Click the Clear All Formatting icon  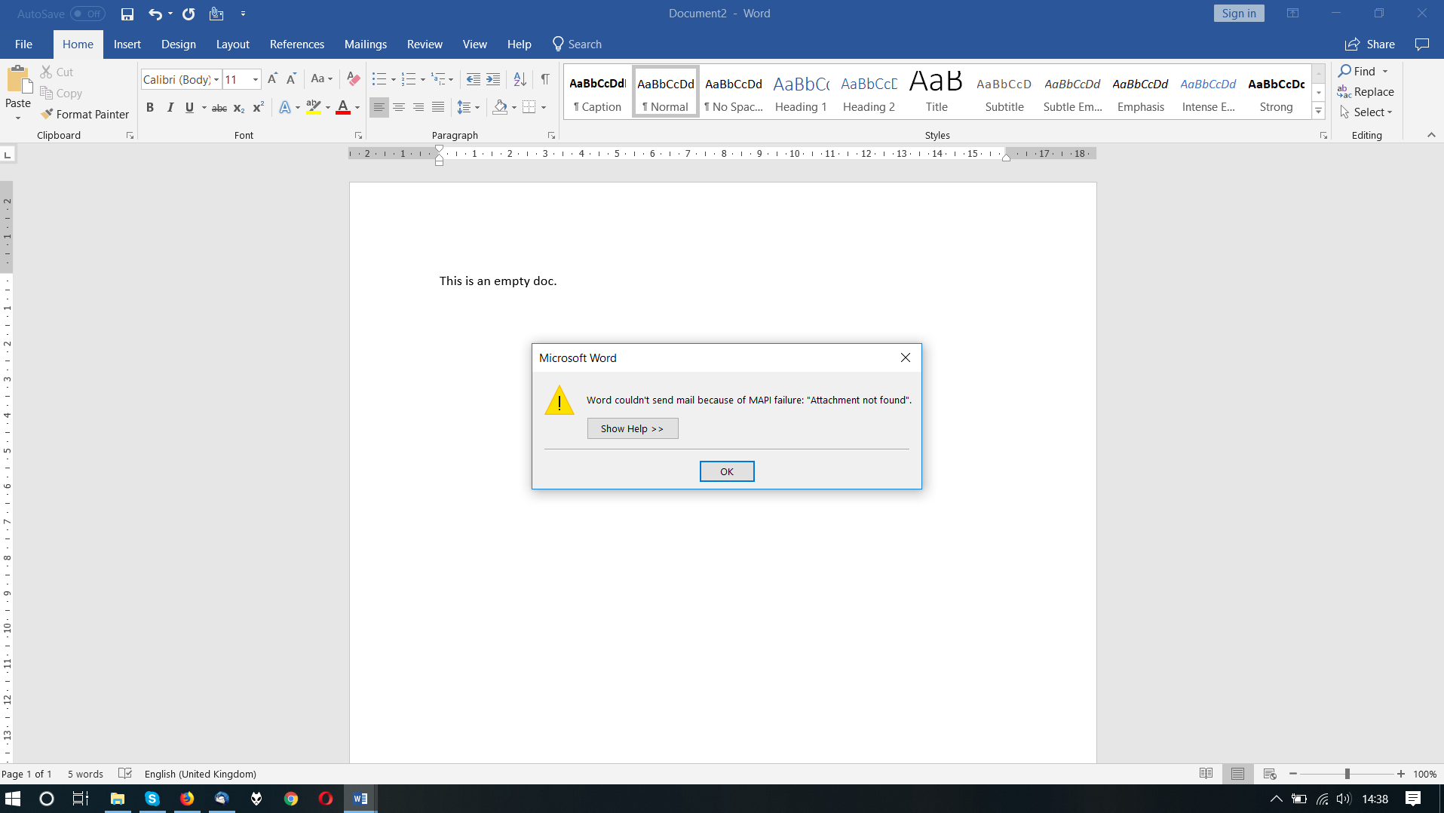tap(353, 78)
